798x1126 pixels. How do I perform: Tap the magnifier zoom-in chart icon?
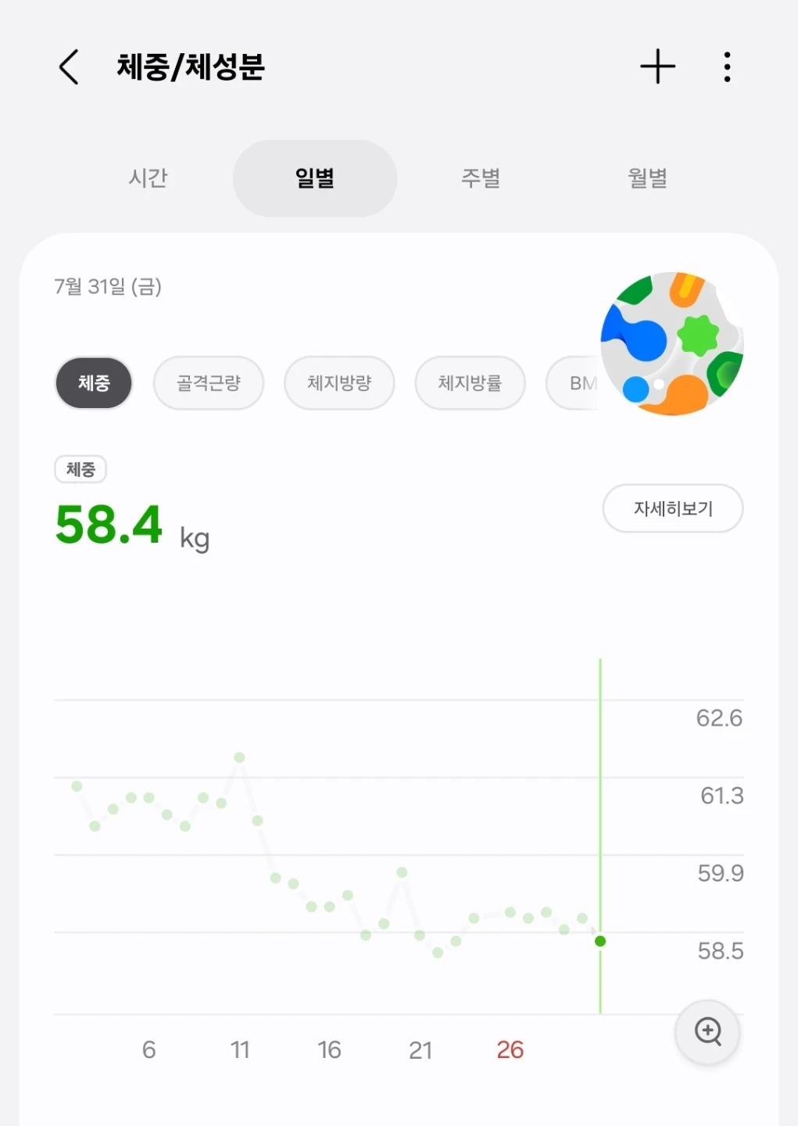(x=708, y=1031)
